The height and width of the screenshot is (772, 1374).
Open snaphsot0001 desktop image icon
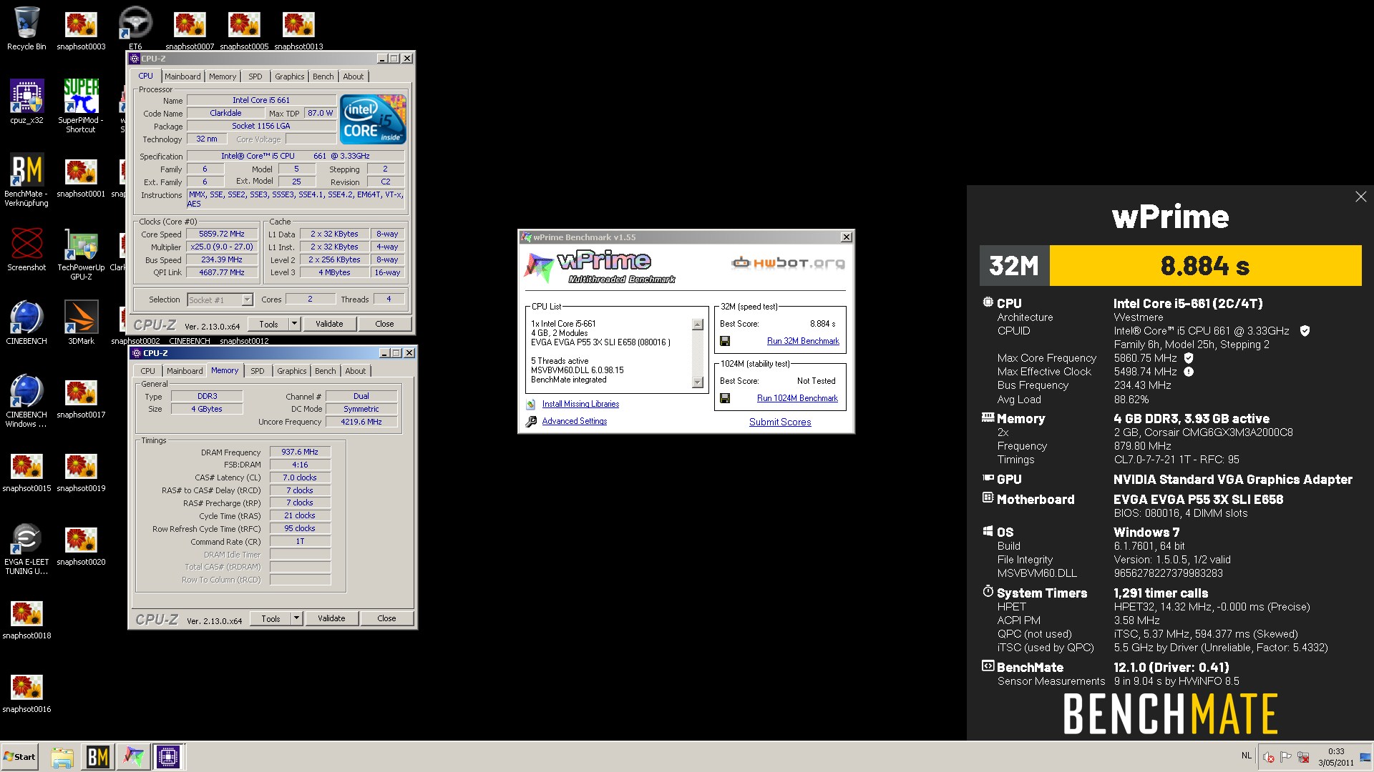coord(81,177)
